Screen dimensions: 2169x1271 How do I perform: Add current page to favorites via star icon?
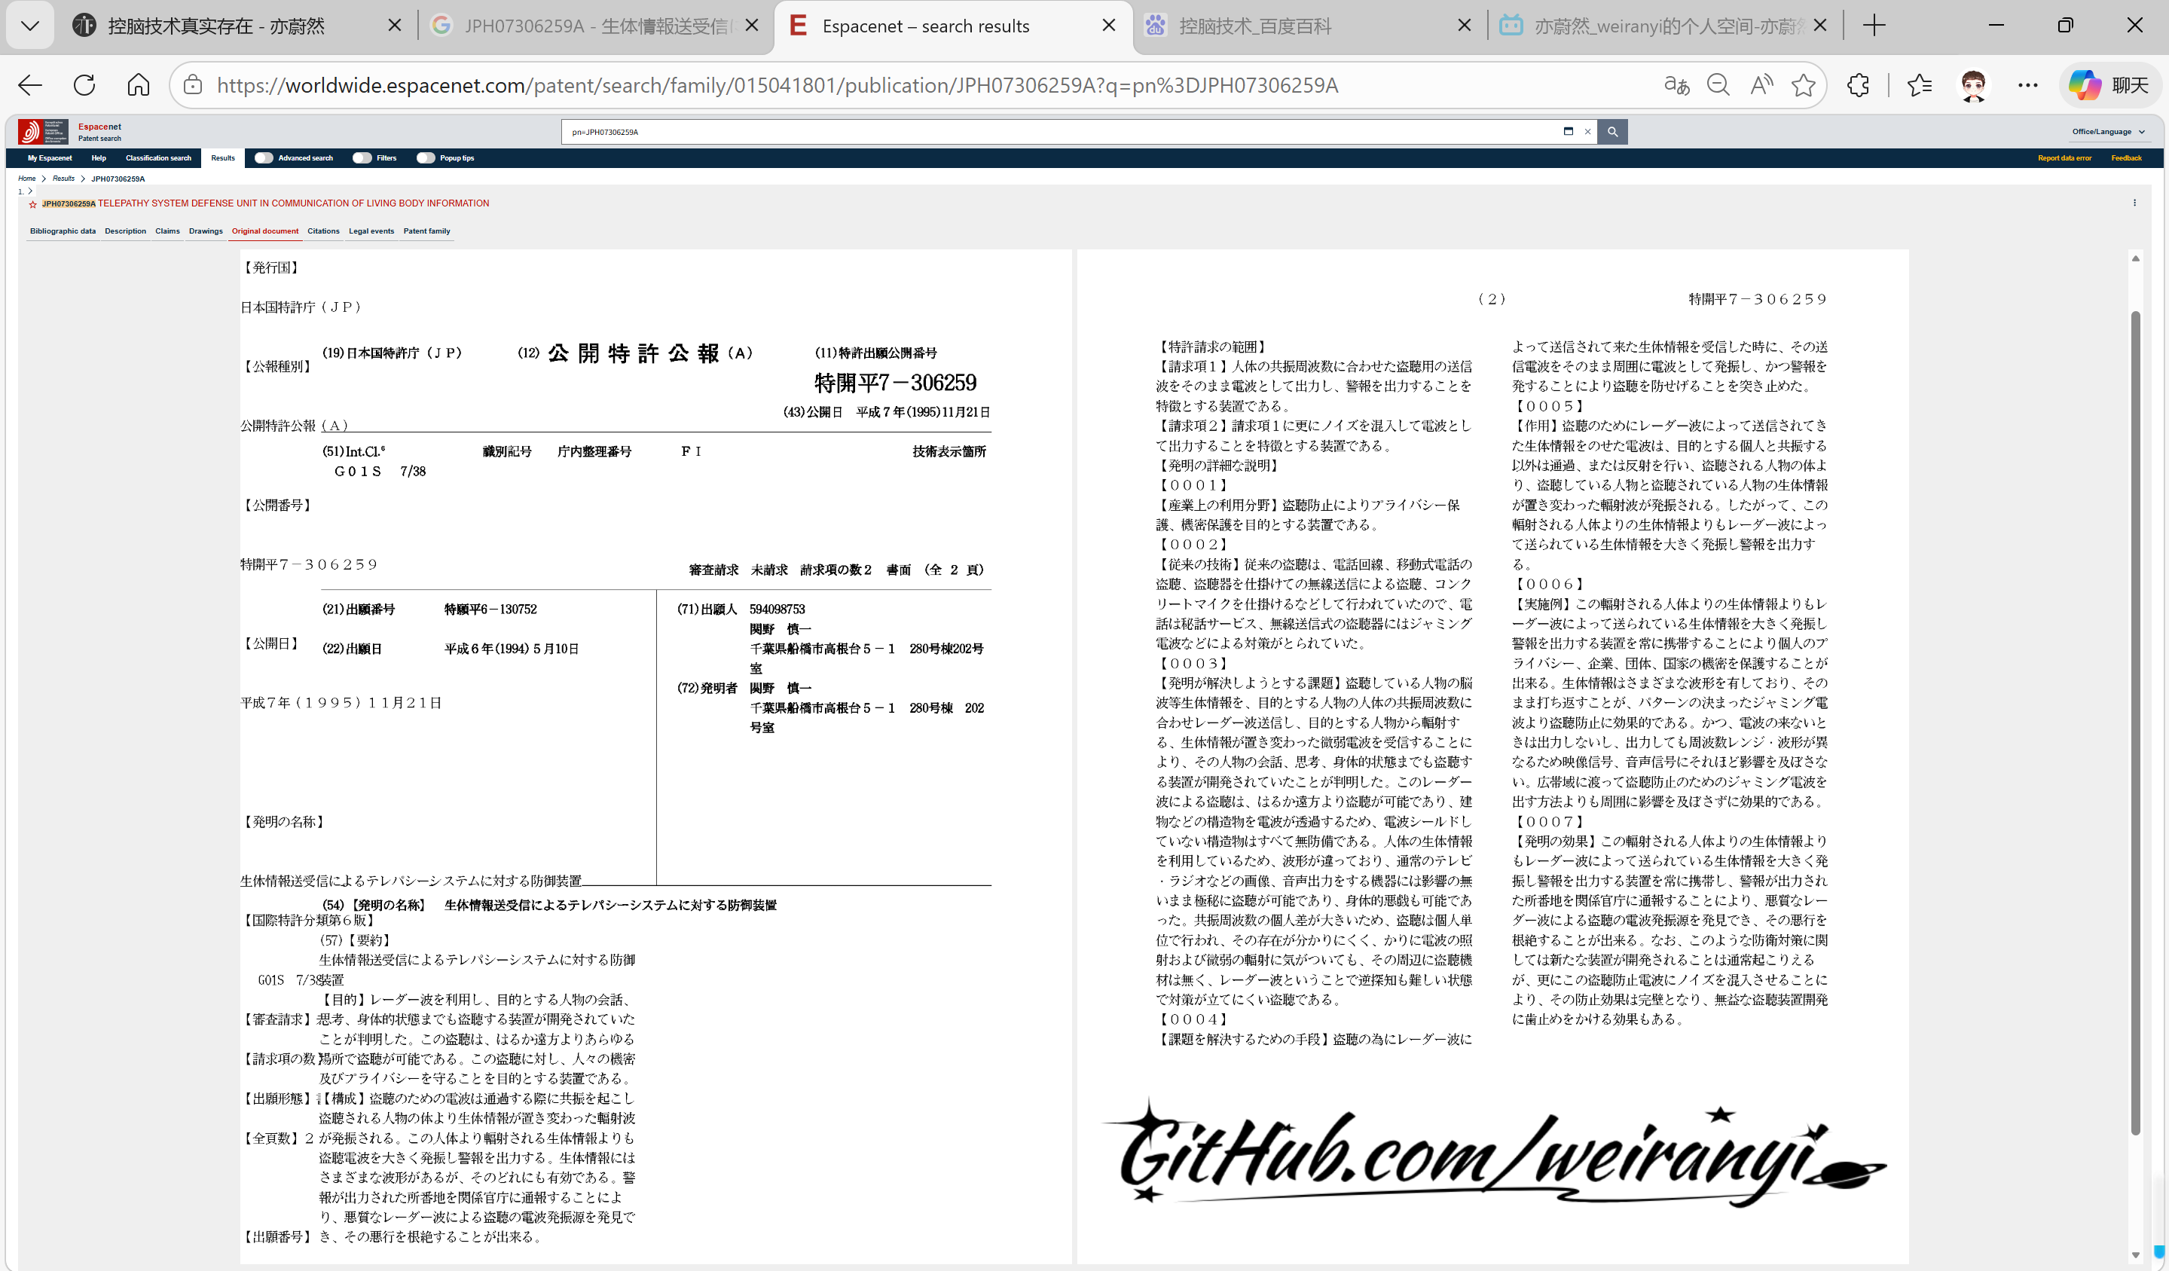(1803, 85)
